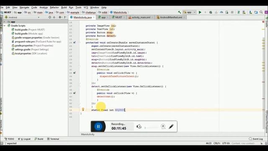The height and width of the screenshot is (151, 268).
Task: Open gradle.properties (Project Properties)
Action: pyautogui.click(x=32, y=46)
